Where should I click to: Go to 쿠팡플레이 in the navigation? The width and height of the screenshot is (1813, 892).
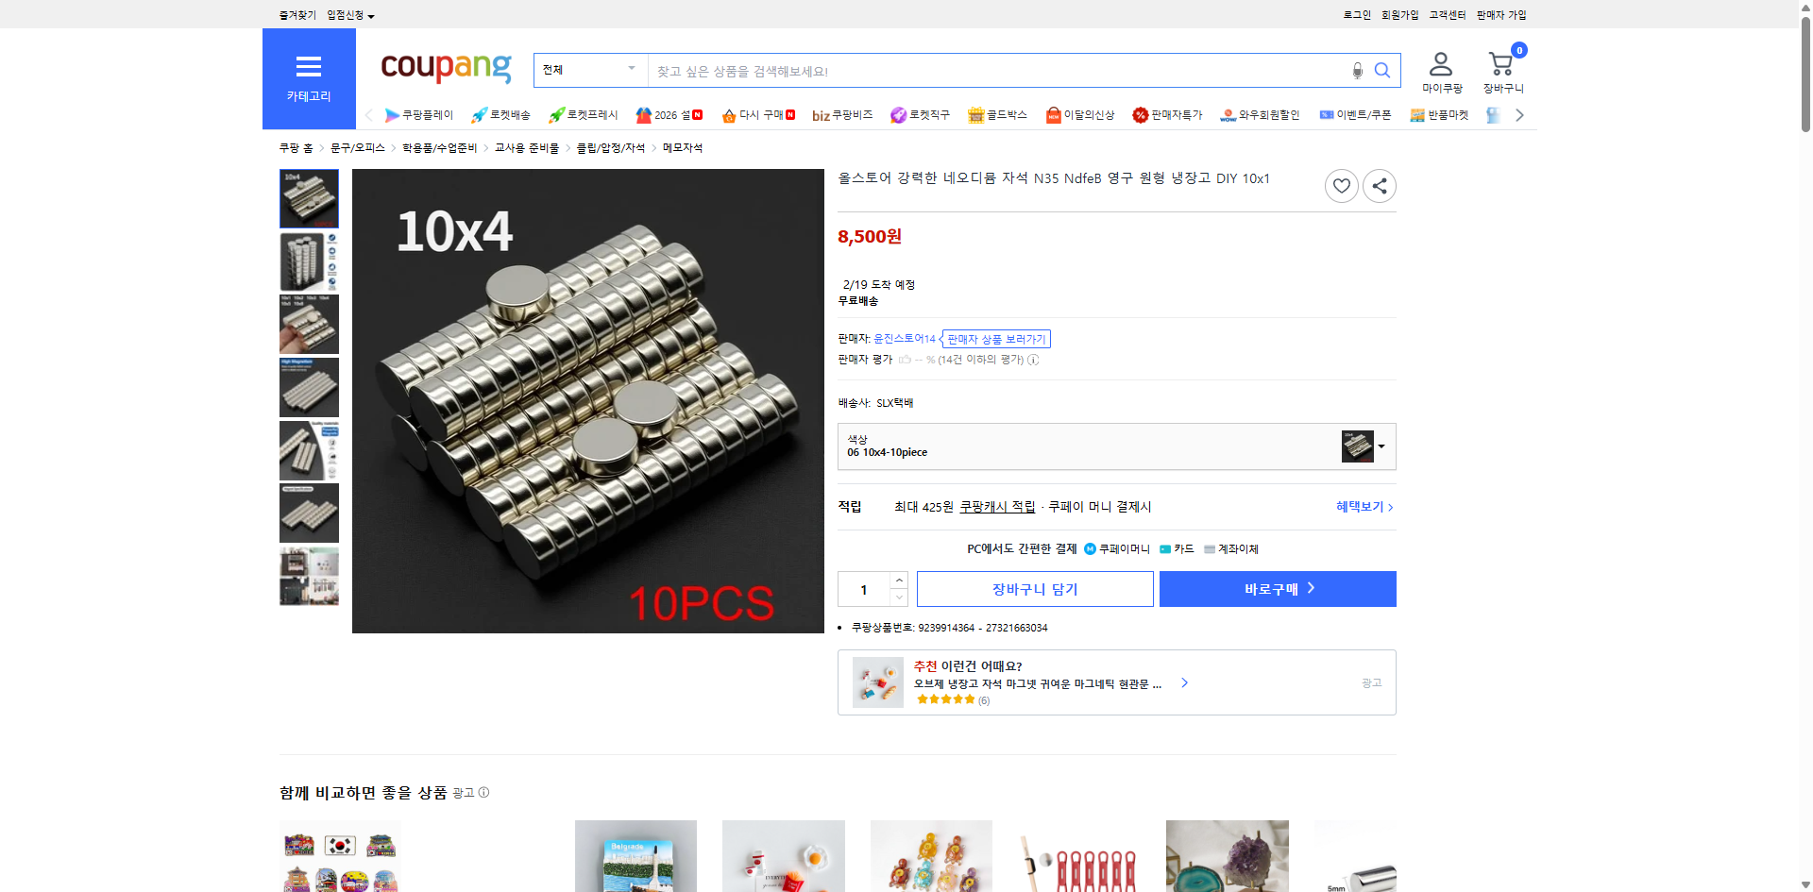(x=421, y=114)
